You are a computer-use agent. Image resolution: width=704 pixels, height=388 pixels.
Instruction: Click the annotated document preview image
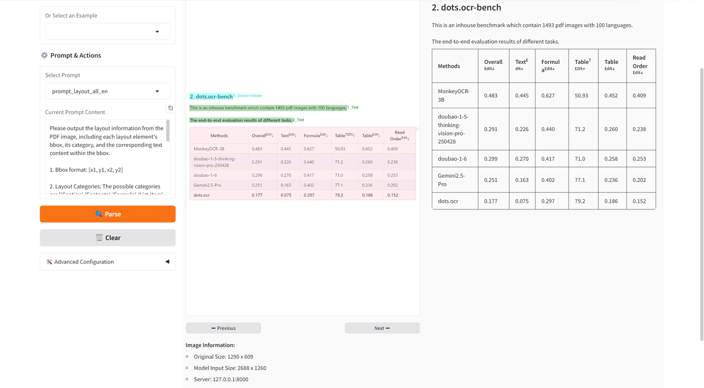pos(303,158)
